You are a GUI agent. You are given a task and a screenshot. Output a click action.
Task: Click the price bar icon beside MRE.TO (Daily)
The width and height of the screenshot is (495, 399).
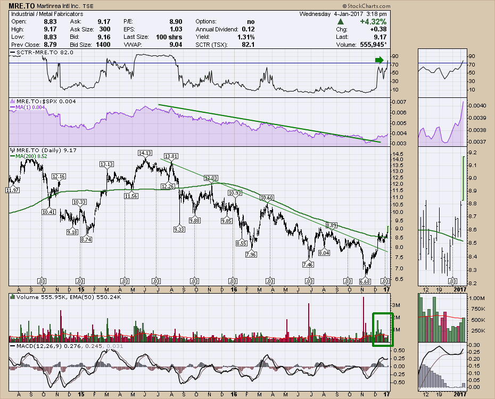(13, 150)
